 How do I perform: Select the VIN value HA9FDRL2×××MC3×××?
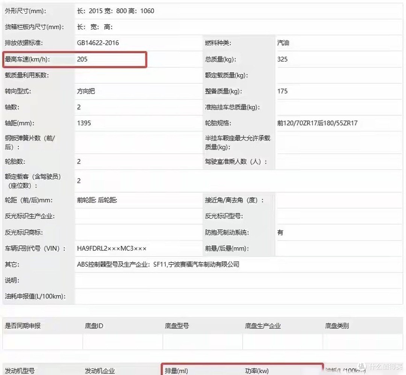[x=112, y=248]
